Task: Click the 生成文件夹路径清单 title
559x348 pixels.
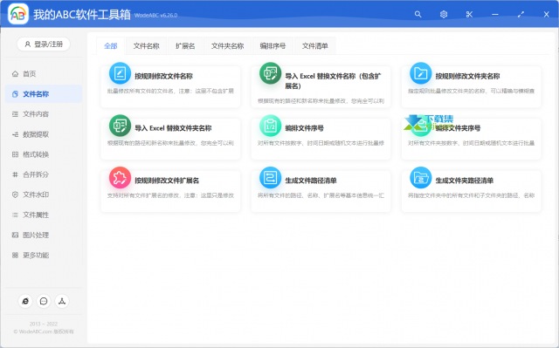Action: 464,181
